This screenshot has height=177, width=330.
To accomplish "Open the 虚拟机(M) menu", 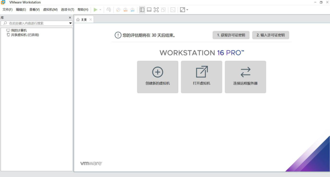I will coord(50,10).
